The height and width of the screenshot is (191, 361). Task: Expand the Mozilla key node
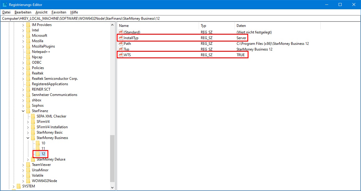(23, 41)
